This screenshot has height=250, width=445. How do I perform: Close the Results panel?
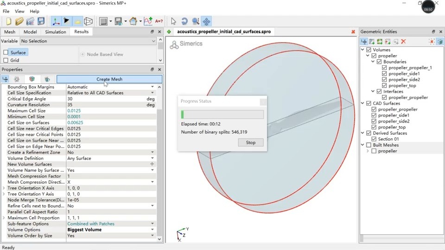159,32
